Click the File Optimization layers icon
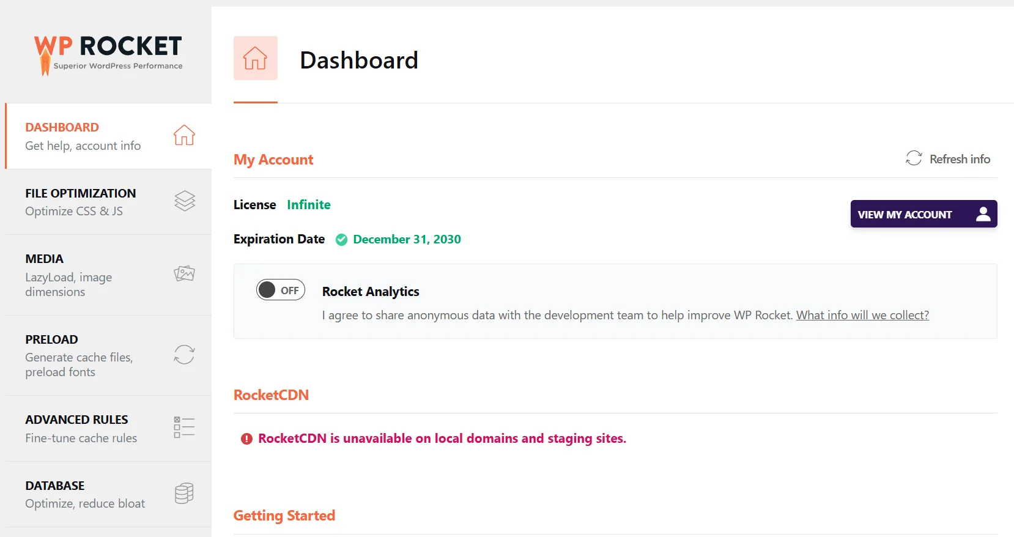Screen dimensions: 1014x537 185,201
